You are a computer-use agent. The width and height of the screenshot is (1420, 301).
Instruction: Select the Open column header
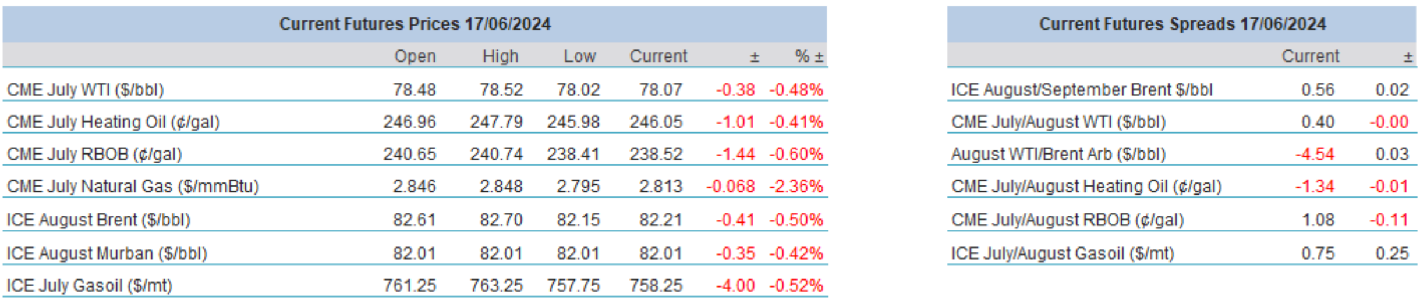pyautogui.click(x=415, y=56)
